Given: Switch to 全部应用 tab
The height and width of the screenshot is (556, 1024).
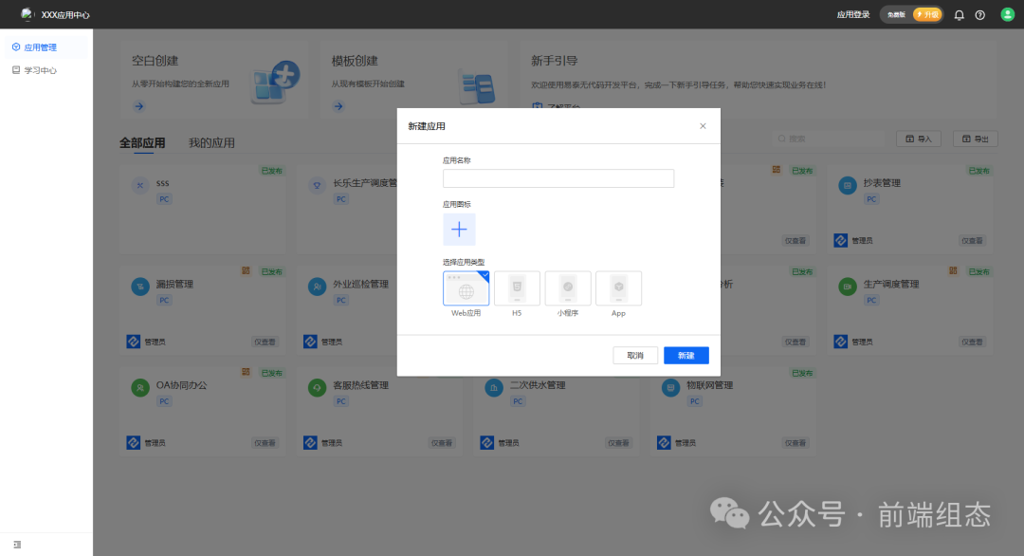Looking at the screenshot, I should 142,142.
